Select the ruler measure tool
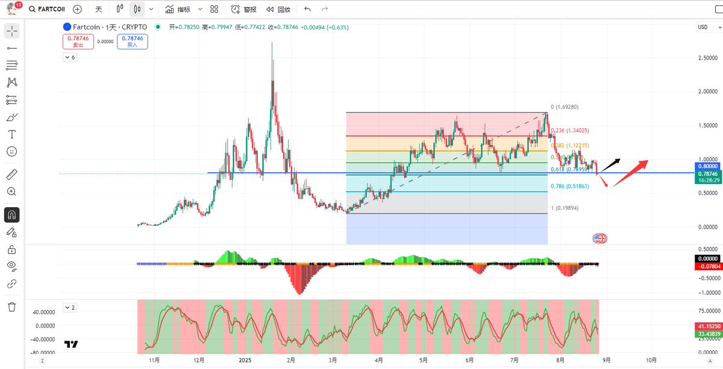Viewport: 723px width, 369px height. pyautogui.click(x=12, y=175)
